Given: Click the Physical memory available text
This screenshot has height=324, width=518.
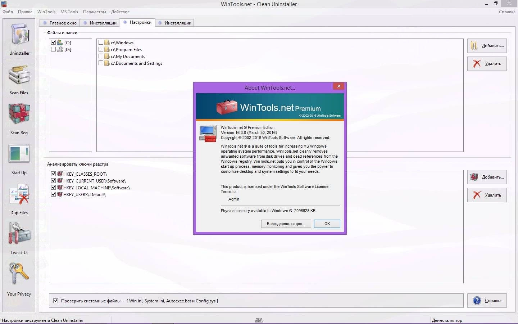Looking at the screenshot, I should click(x=268, y=211).
